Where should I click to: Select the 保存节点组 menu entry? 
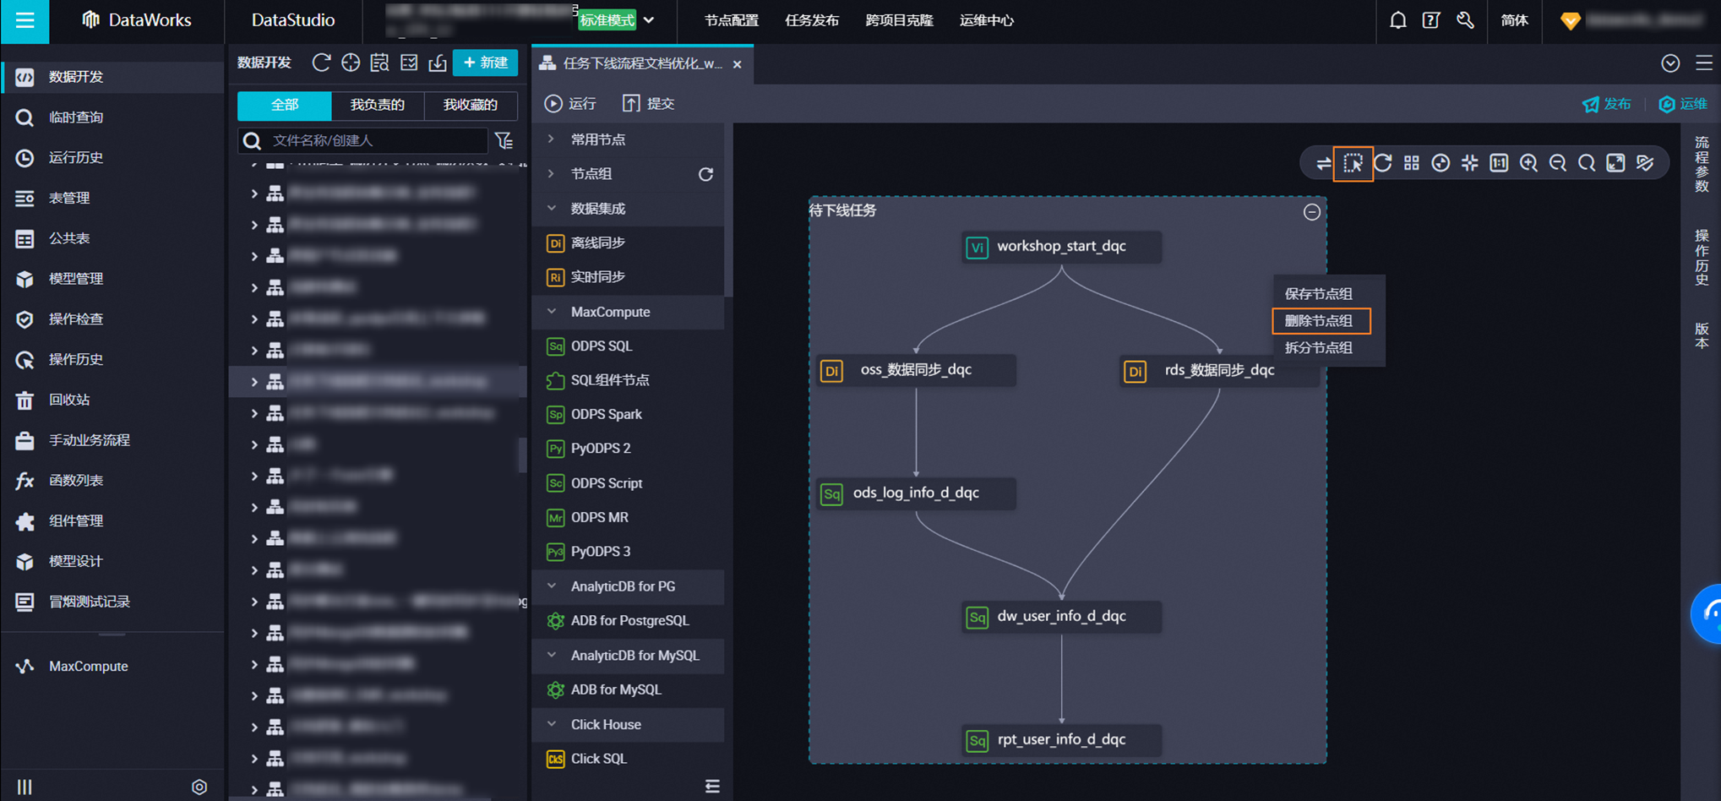[x=1319, y=294]
